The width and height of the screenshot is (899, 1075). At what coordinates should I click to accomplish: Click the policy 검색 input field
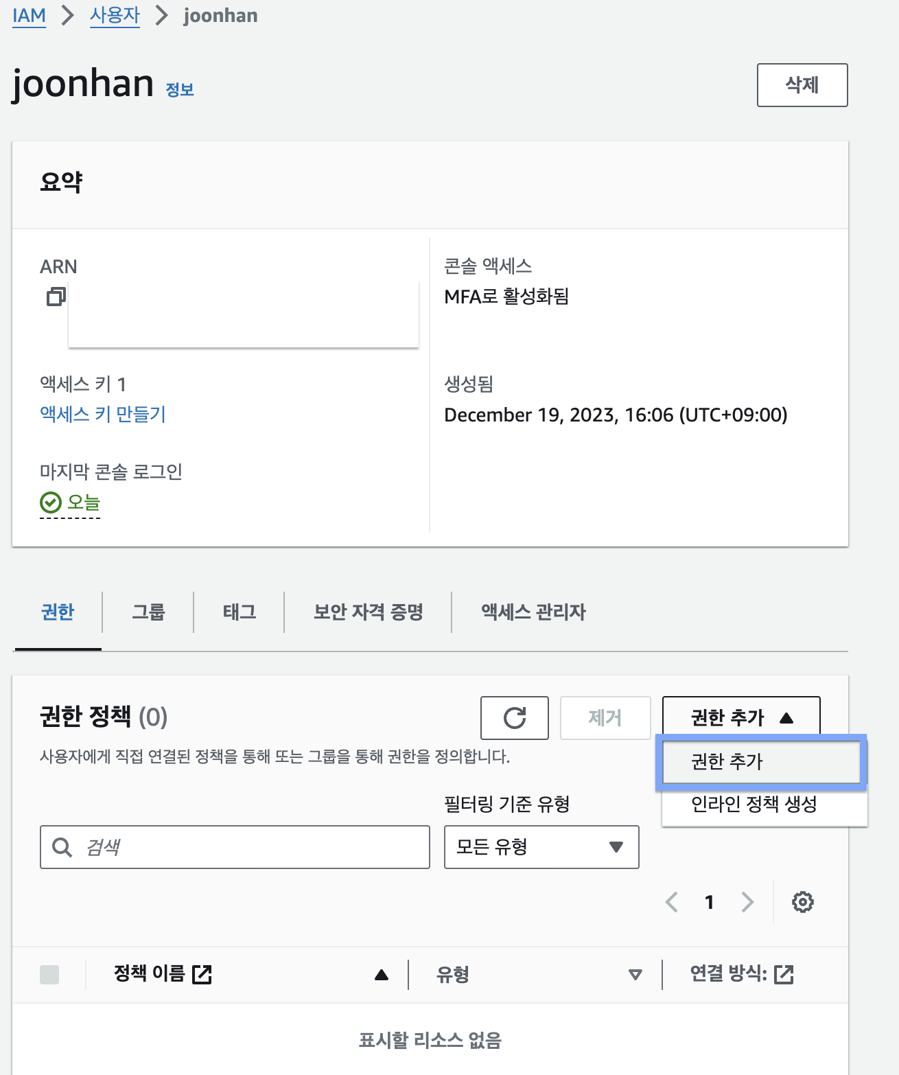(247, 847)
